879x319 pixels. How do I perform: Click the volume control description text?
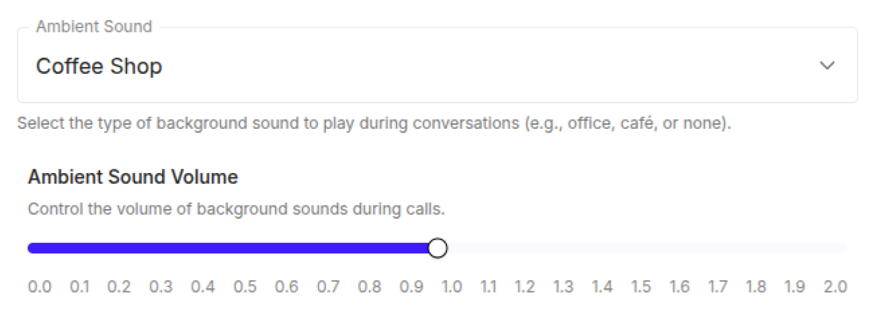click(236, 209)
